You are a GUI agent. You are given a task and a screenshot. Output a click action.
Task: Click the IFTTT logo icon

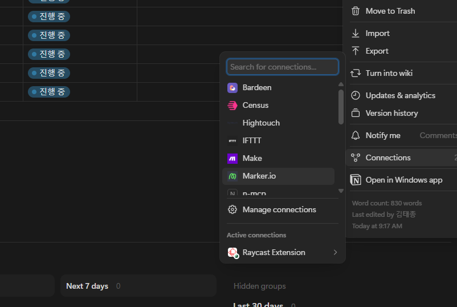(232, 141)
